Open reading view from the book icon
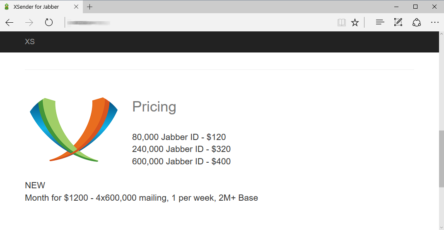The image size is (444, 230). (x=341, y=22)
